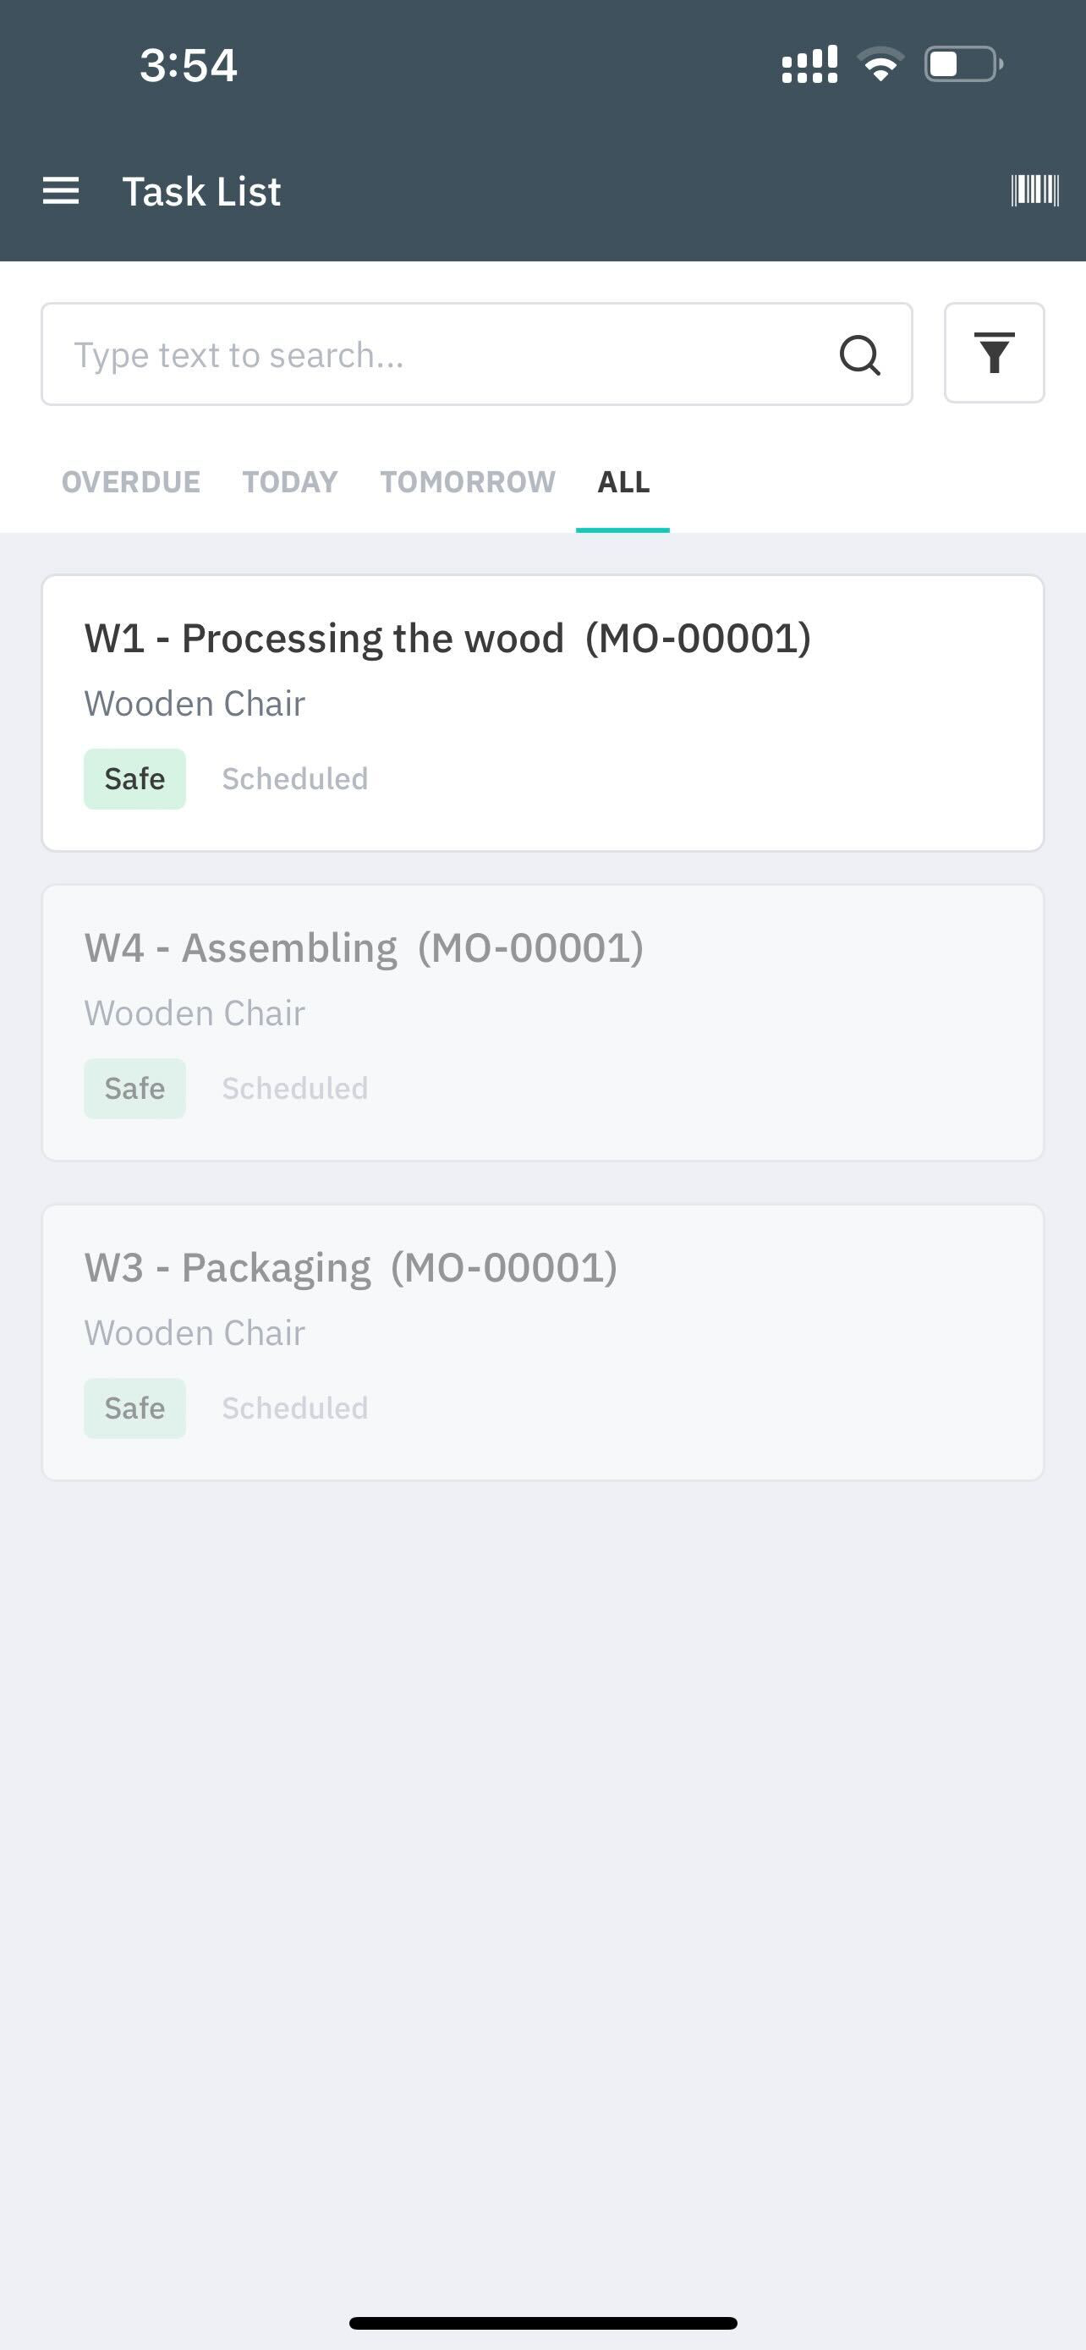Tap the 3:54 clock in status bar
This screenshot has height=2350, width=1086.
pos(189,65)
